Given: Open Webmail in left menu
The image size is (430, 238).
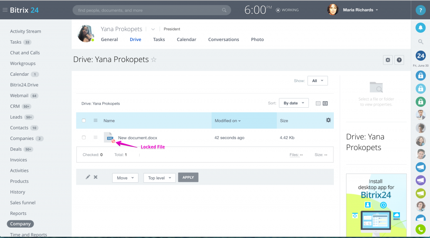Looking at the screenshot, I should [x=19, y=96].
